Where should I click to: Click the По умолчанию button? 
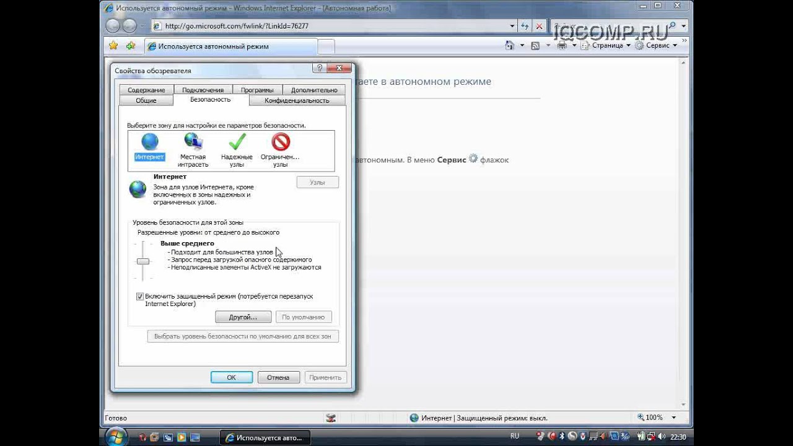point(304,317)
